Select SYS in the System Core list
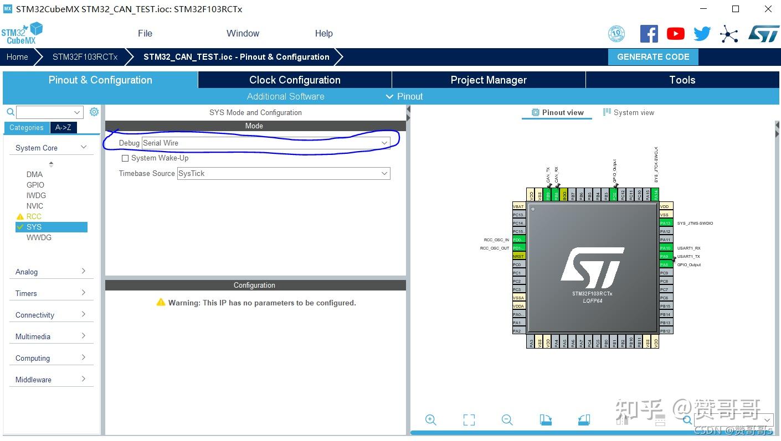This screenshot has width=781, height=441. tap(34, 226)
